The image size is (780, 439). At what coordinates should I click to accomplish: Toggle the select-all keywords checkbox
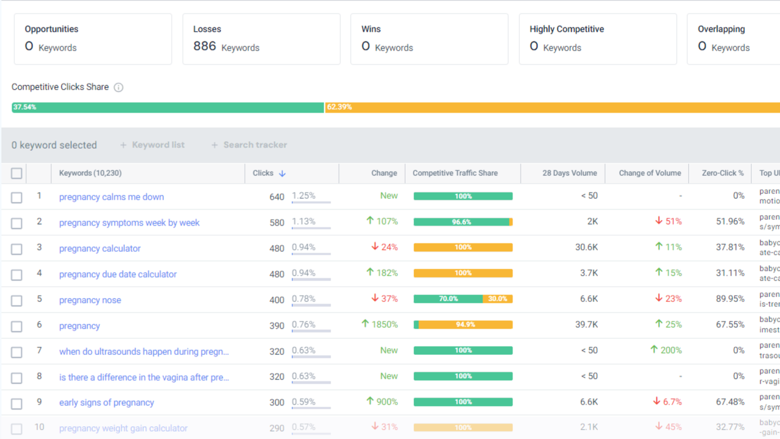click(x=16, y=173)
